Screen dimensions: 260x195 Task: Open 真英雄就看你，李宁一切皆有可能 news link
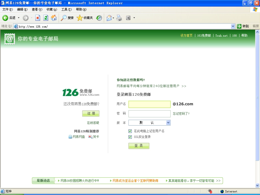tap(191, 181)
